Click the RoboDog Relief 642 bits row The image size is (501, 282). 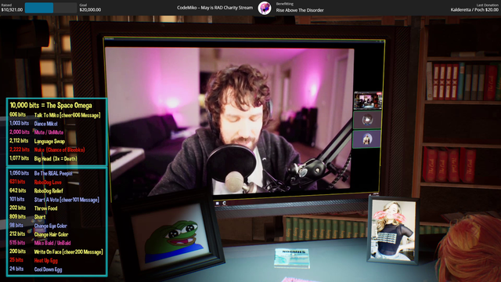coord(37,191)
